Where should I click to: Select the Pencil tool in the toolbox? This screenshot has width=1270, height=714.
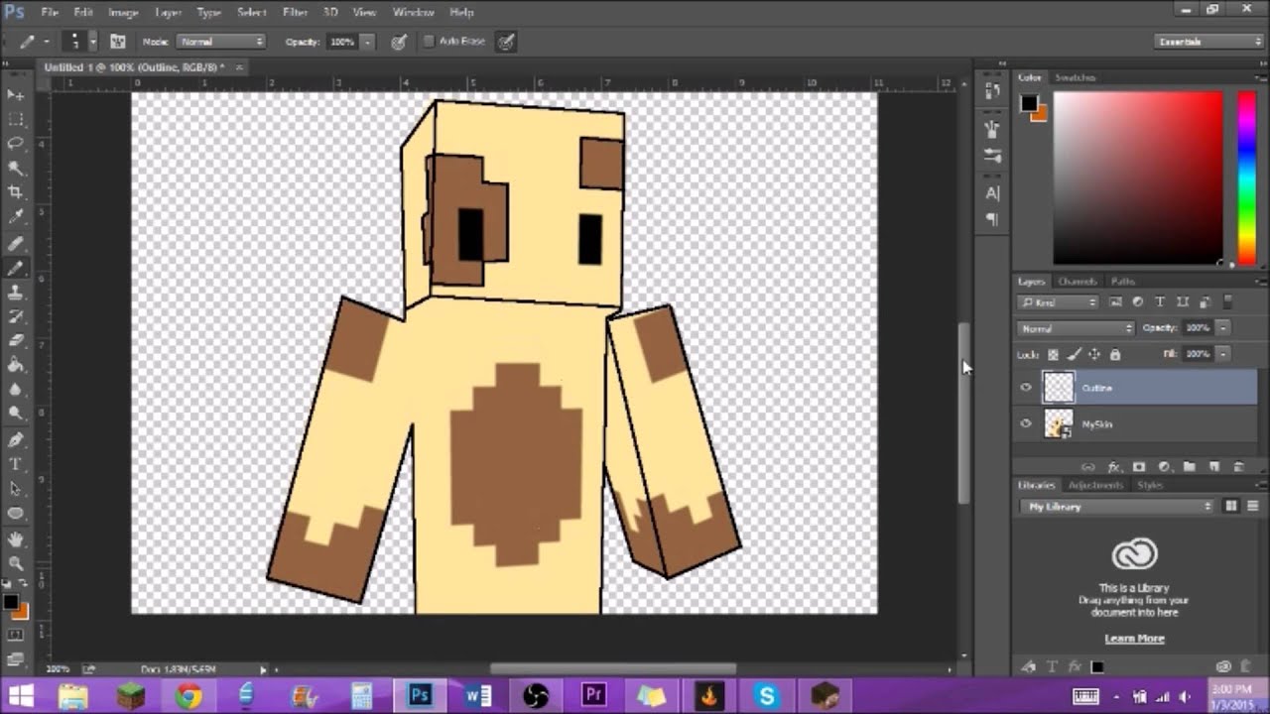[15, 269]
